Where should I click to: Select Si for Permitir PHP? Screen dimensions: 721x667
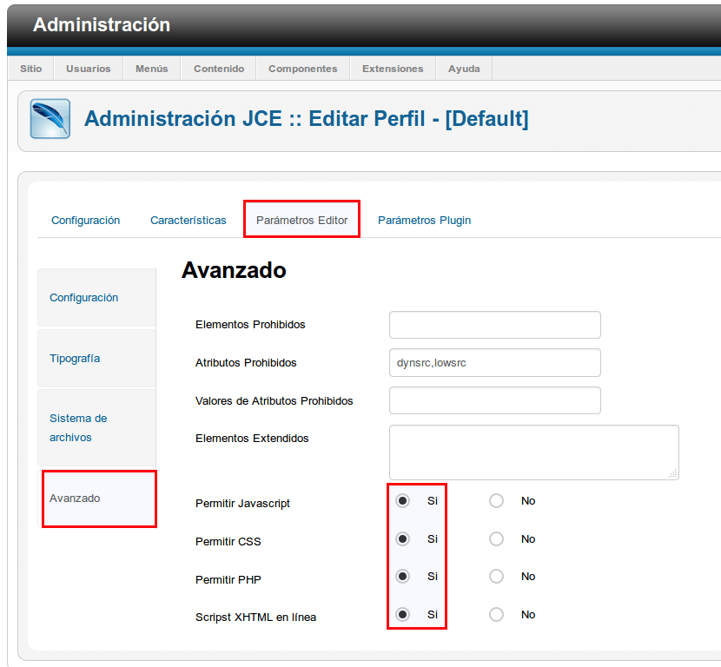(x=403, y=576)
